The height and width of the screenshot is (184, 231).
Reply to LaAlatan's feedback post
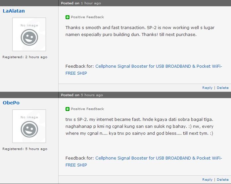click(x=207, y=88)
